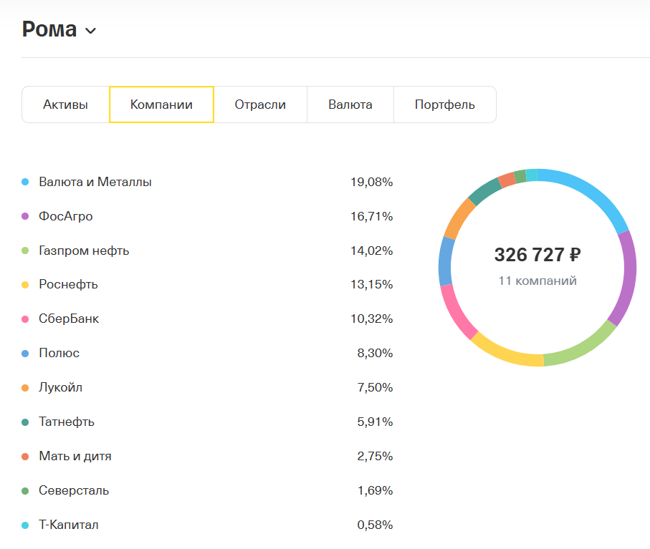Click the 0,58% share value

tap(375, 525)
